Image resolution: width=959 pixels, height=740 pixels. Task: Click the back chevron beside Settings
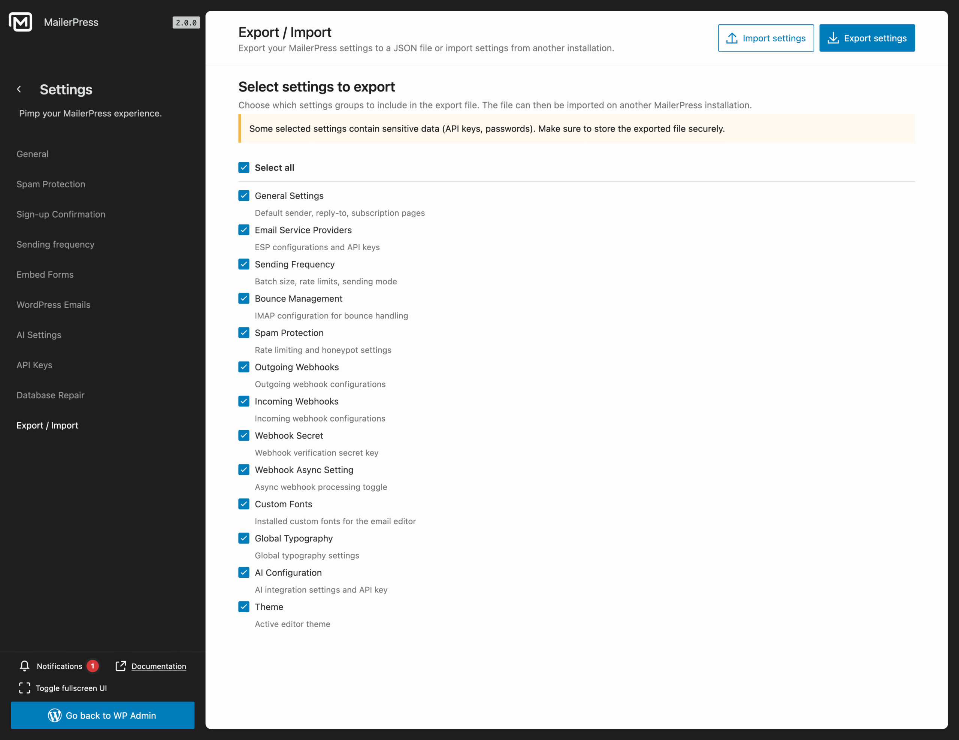19,89
